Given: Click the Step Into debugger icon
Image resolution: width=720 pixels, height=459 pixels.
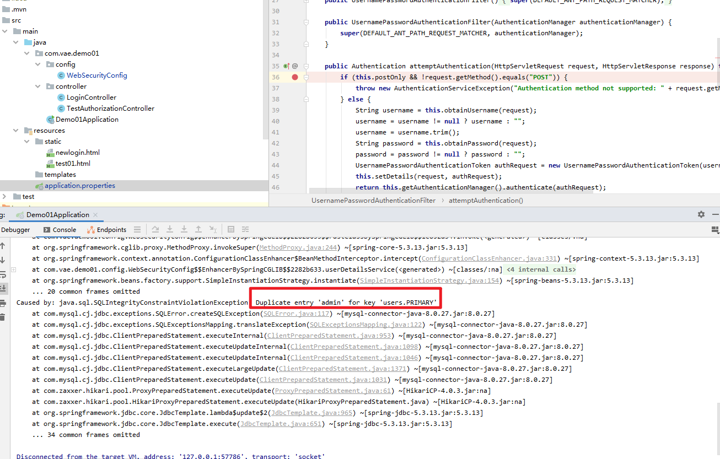Looking at the screenshot, I should [170, 229].
